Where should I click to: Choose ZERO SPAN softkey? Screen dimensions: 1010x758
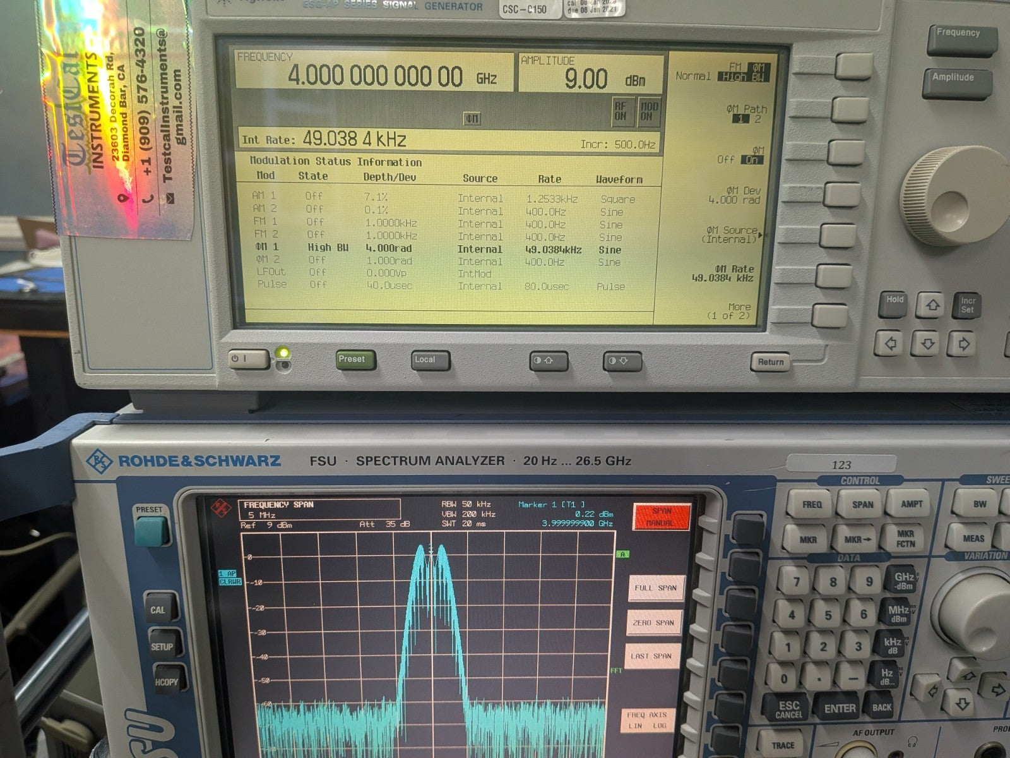653,622
